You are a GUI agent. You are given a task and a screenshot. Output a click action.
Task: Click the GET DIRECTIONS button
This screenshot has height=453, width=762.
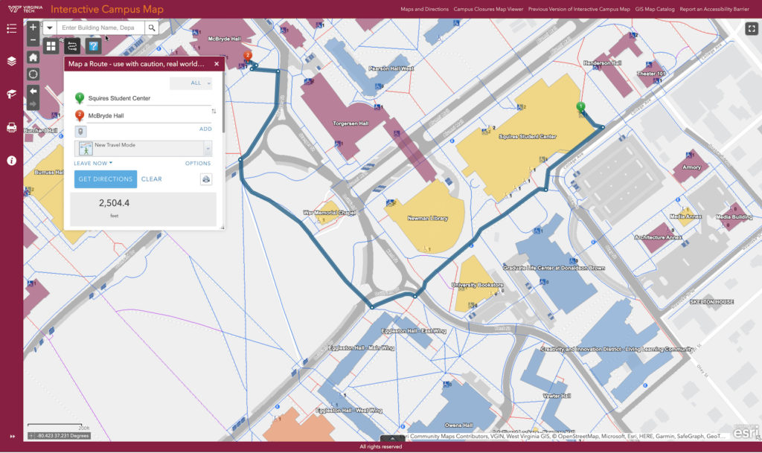[106, 179]
